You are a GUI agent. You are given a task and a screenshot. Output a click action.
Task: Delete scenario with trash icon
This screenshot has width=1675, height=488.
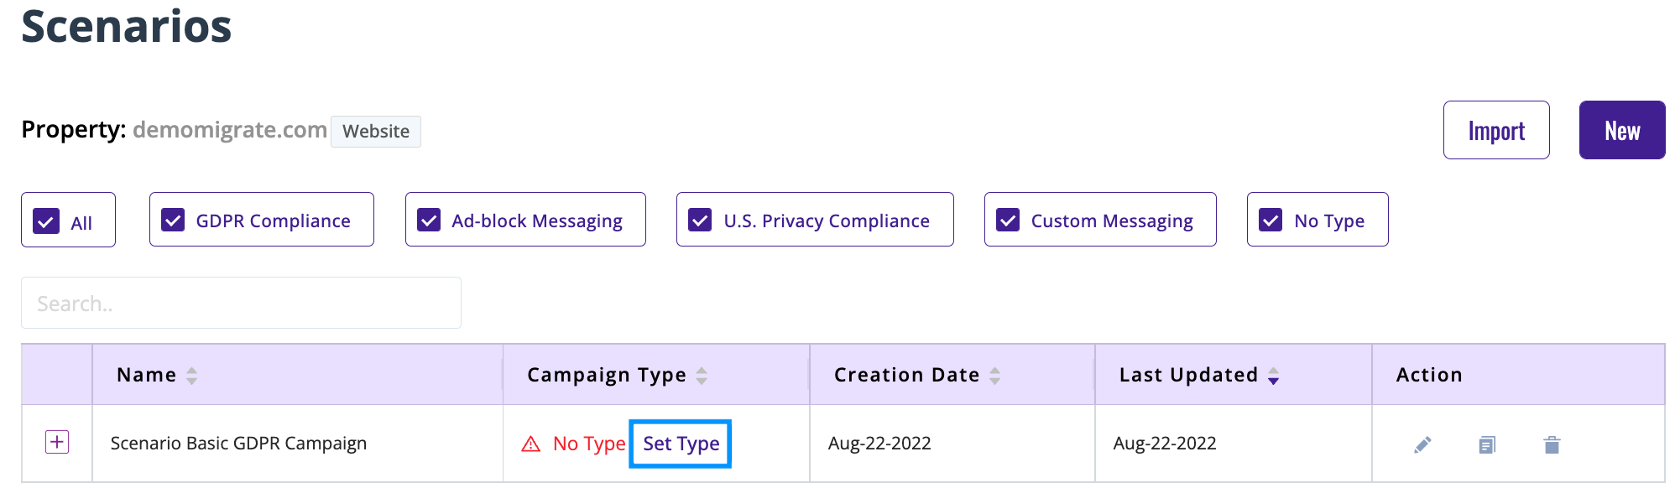pyautogui.click(x=1552, y=444)
